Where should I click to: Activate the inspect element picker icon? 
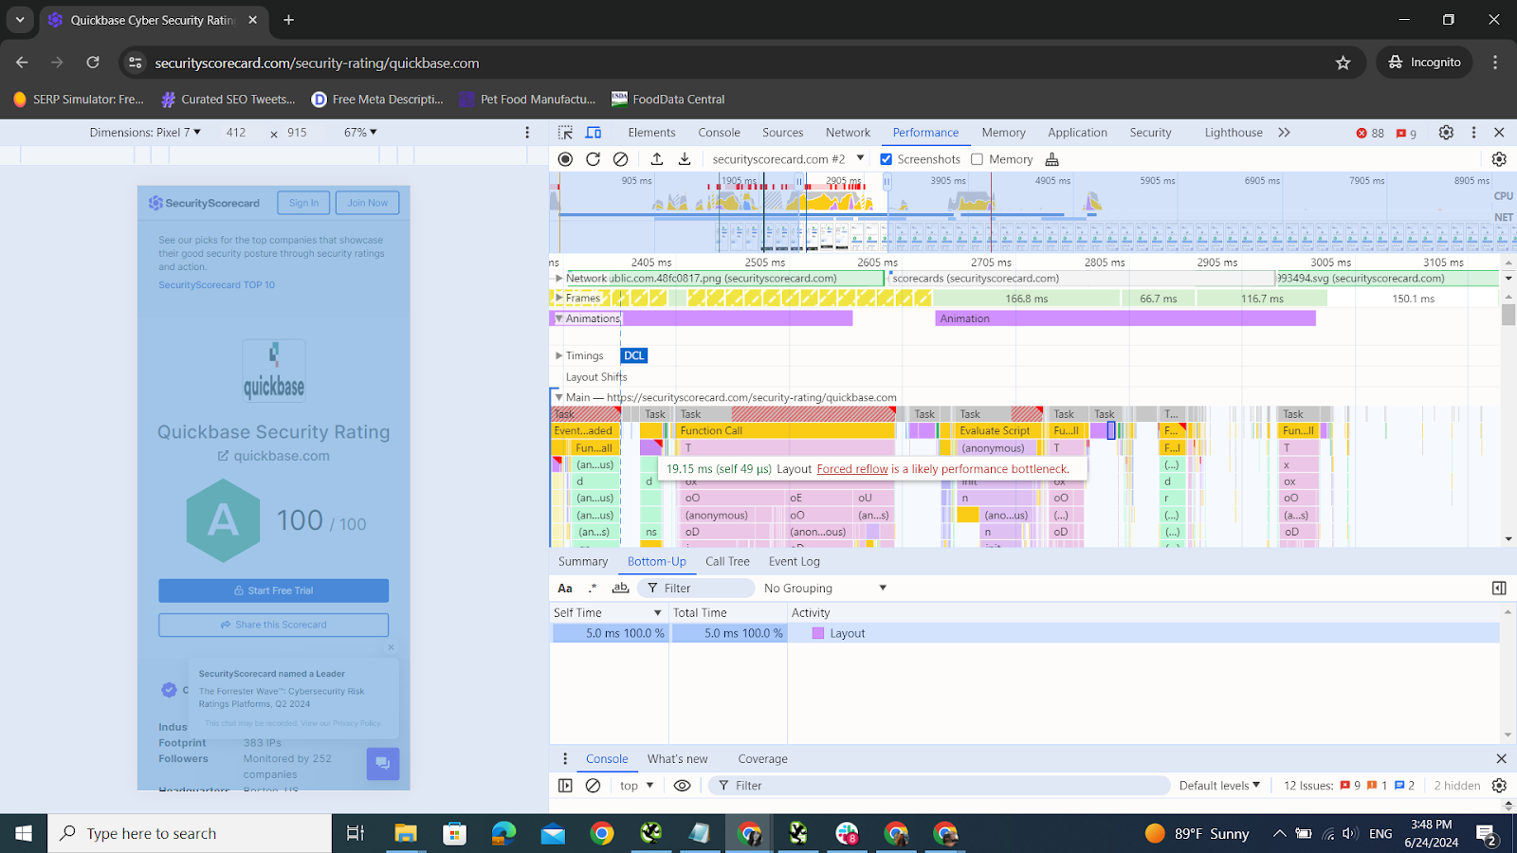tap(566, 133)
